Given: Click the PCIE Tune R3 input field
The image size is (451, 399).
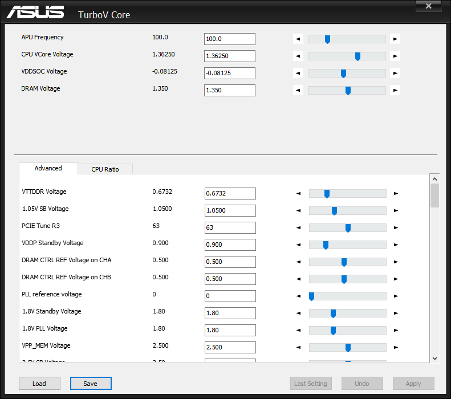Looking at the screenshot, I should (x=230, y=227).
